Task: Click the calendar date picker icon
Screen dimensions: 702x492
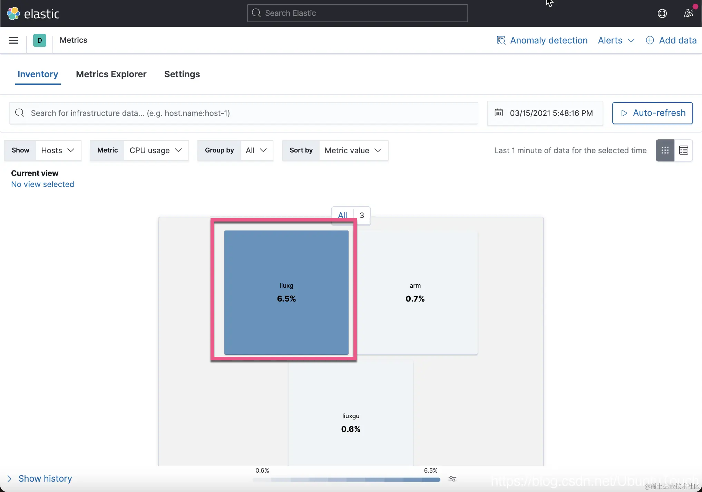Action: click(499, 113)
